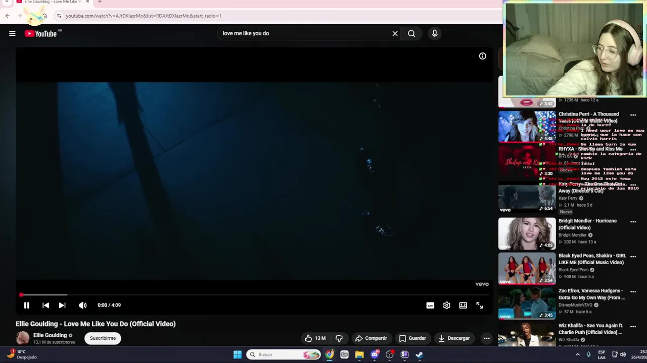Open Christina Perri A Thousand Years thumbnail
Screen dimensions: 647x363
click(527, 127)
